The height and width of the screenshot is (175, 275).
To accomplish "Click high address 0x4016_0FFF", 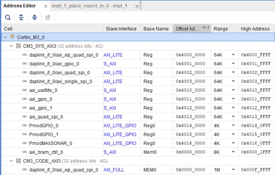I will (256, 143).
